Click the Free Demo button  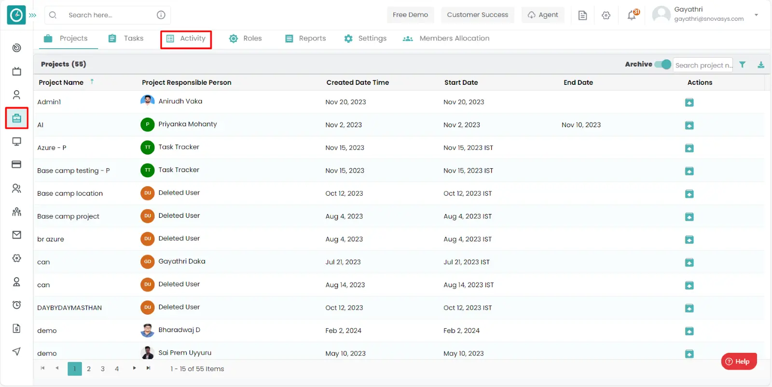(x=410, y=15)
